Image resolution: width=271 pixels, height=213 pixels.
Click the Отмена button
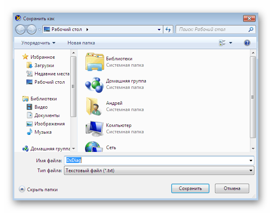(232, 188)
